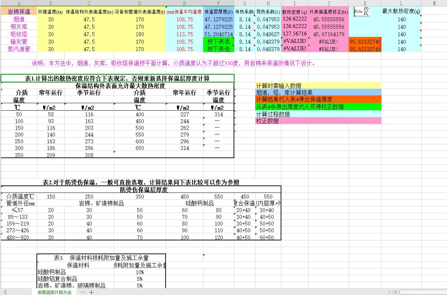This screenshot has width=447, height=295.
Task: Click column K header
Action: coord(364,3)
